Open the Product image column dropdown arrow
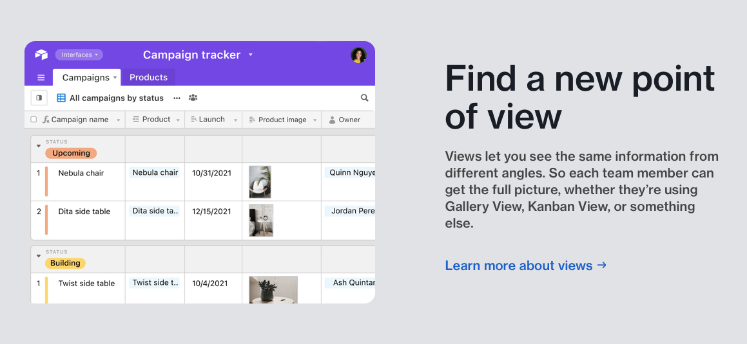747x344 pixels. tap(315, 120)
